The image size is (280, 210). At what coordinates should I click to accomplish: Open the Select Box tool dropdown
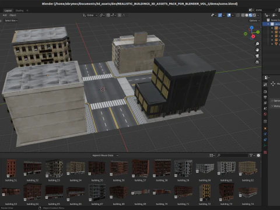11,20
